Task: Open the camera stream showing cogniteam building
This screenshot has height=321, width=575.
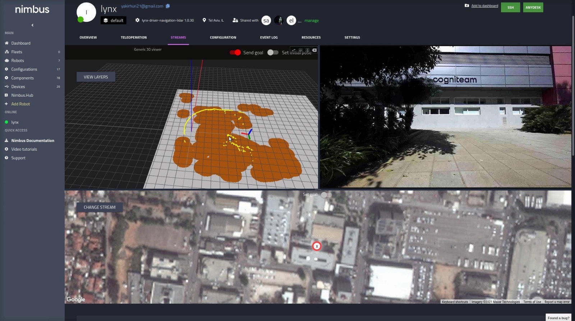Action: [446, 116]
